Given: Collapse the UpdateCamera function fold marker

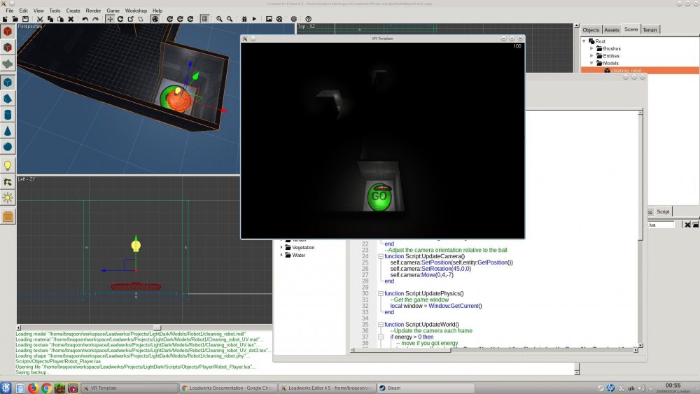Looking at the screenshot, I should 380,257.
